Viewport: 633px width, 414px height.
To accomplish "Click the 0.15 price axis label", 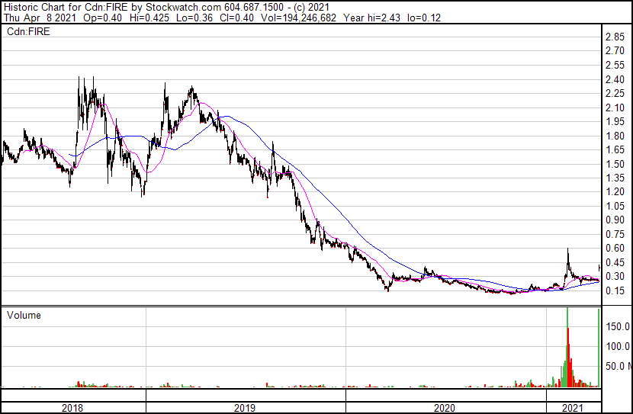I will [x=615, y=290].
